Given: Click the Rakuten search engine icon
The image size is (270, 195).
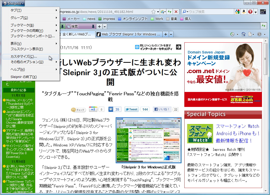Looking at the screenshot, I should click(x=250, y=12).
